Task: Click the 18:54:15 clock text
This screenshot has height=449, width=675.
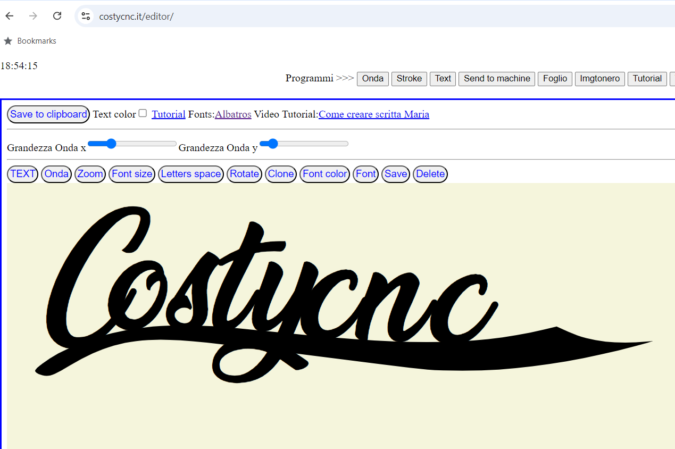Action: pos(19,66)
